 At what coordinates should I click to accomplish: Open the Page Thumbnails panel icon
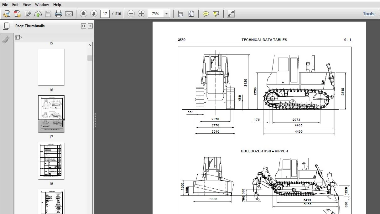click(x=6, y=26)
